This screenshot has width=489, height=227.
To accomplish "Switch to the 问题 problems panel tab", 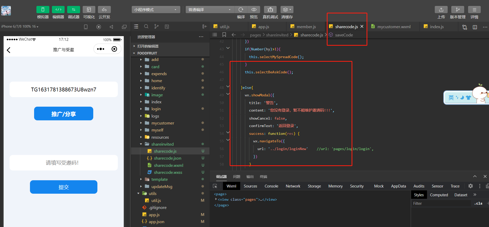I will pyautogui.click(x=237, y=177).
